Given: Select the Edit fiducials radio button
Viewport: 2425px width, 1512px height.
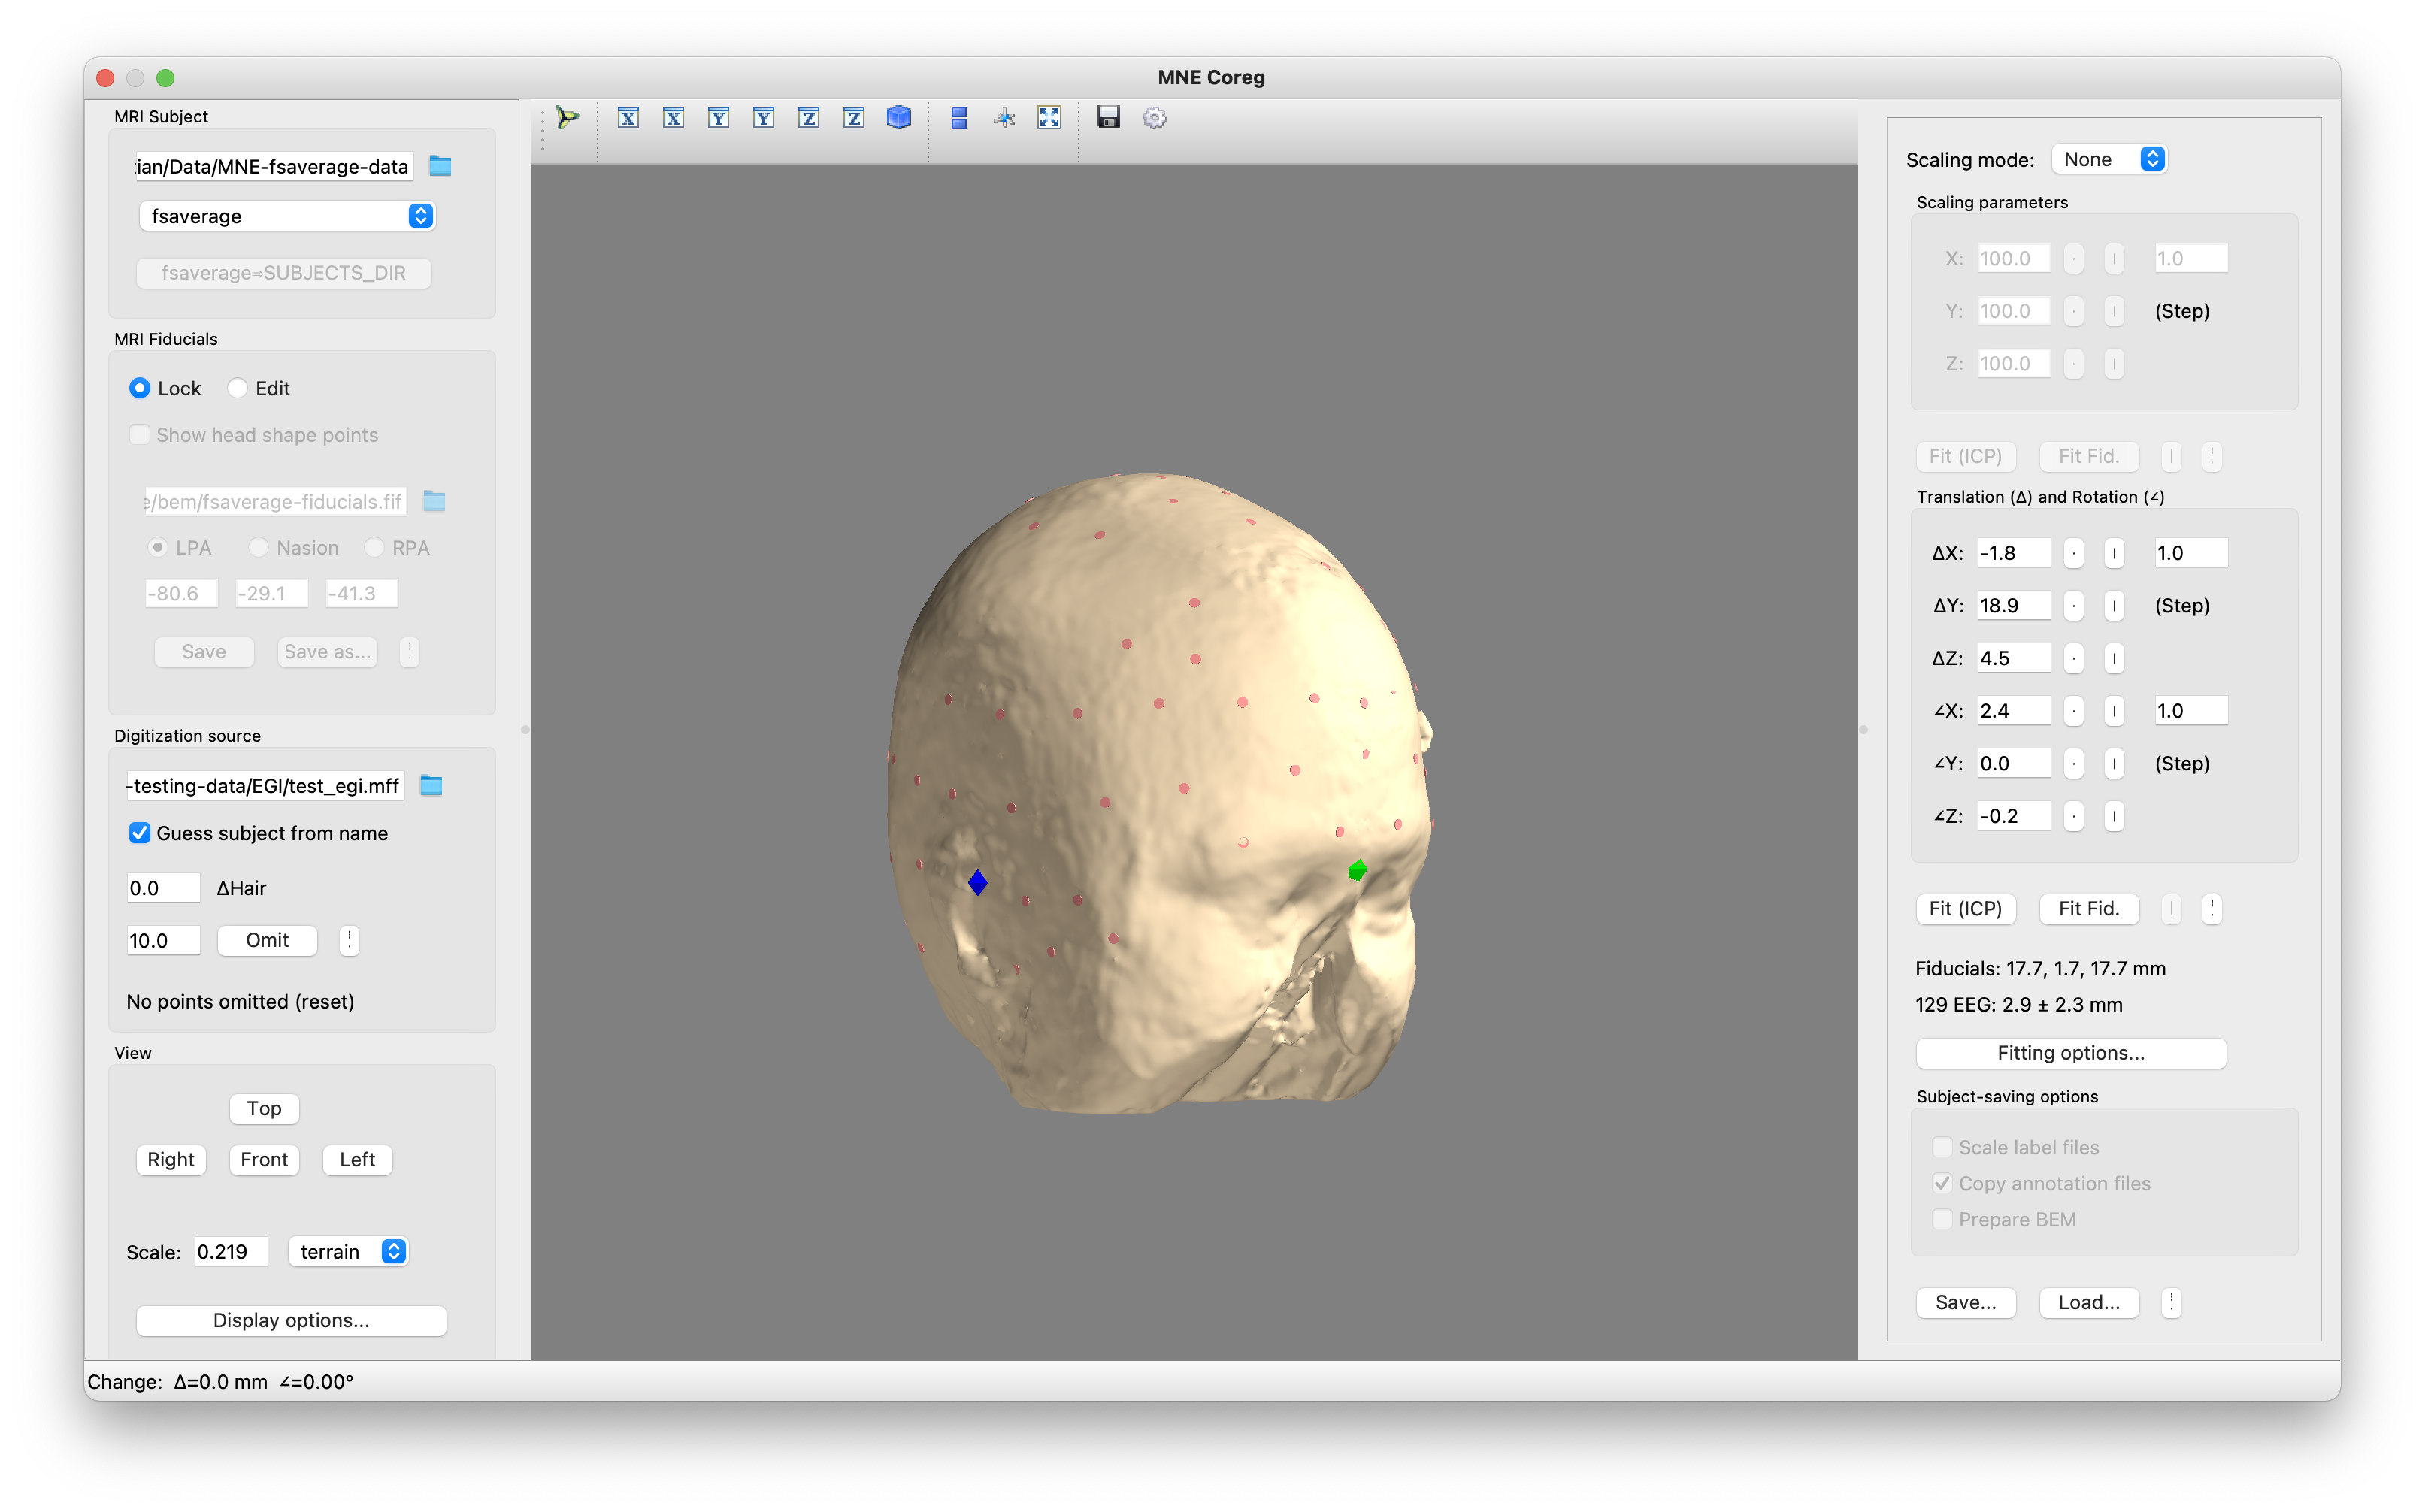Looking at the screenshot, I should coord(238,388).
